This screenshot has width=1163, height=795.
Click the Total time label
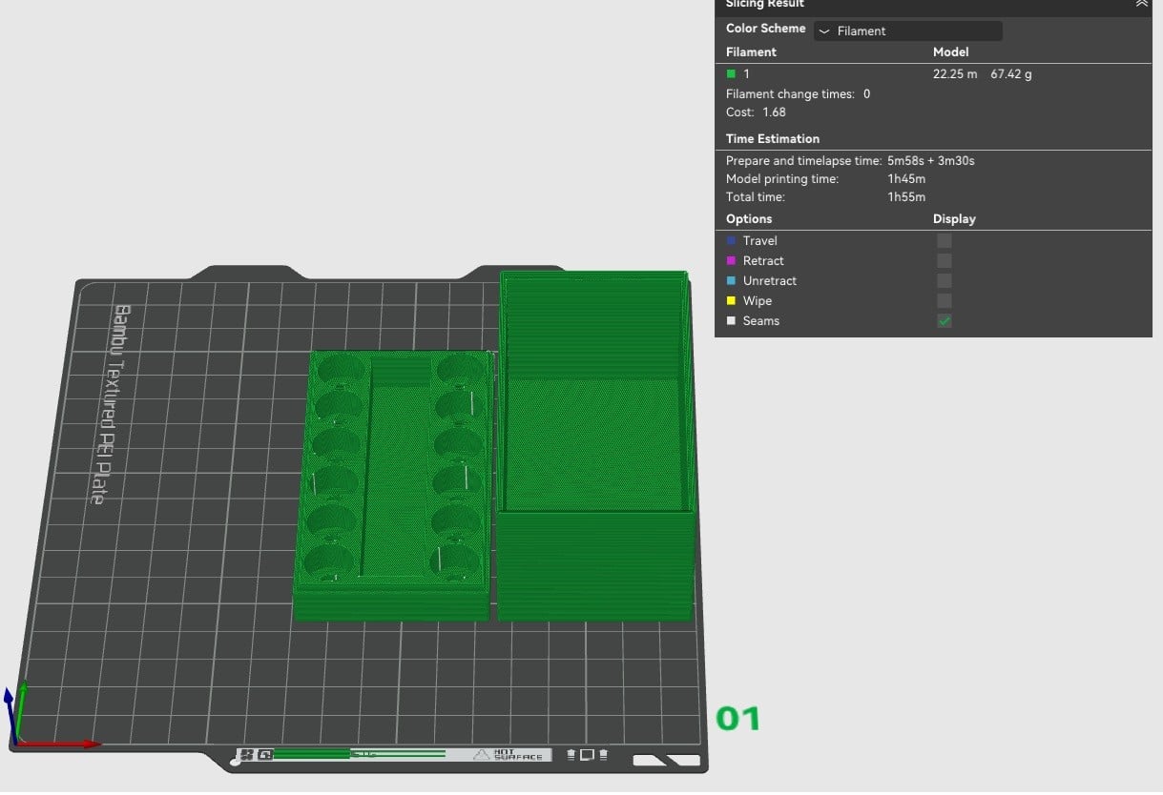pyautogui.click(x=756, y=197)
